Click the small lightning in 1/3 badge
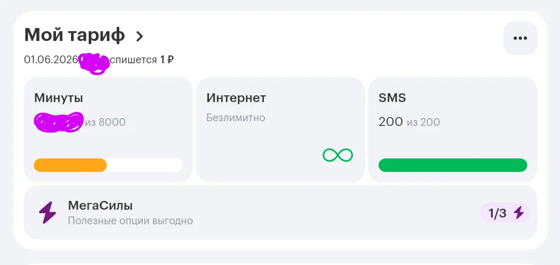Screen dimensions: 560x265 click(x=519, y=213)
